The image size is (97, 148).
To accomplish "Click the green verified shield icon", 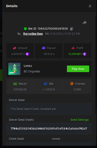I will click(x=25, y=29).
